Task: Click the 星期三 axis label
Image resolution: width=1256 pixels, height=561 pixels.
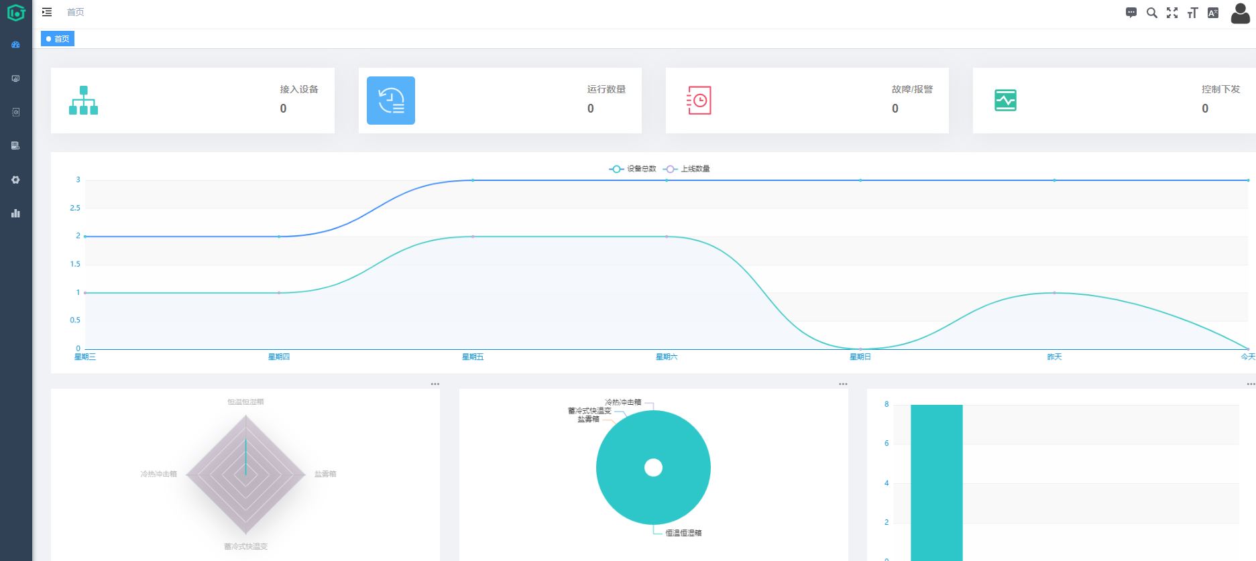Action: point(85,357)
